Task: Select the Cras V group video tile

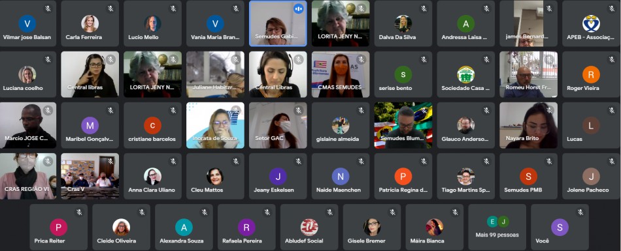Action: coord(90,176)
